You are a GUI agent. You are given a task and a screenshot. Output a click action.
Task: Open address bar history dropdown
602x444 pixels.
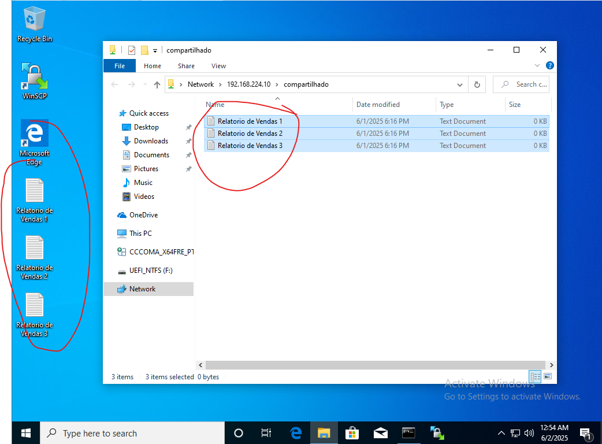[460, 84]
